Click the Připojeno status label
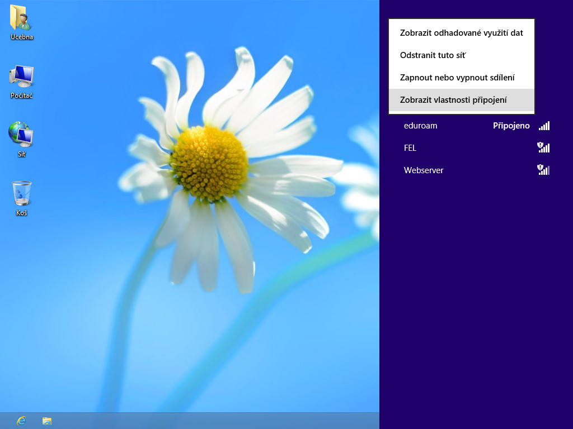 (x=511, y=126)
